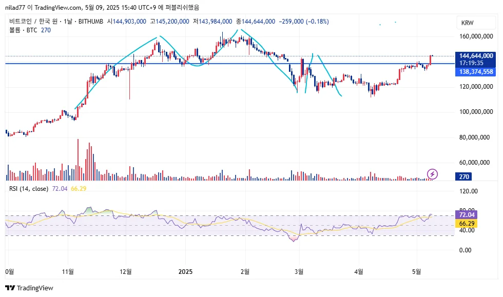Click the yellow 66.29 RSI average tag
The width and height of the screenshot is (503, 297).
tap(467, 224)
